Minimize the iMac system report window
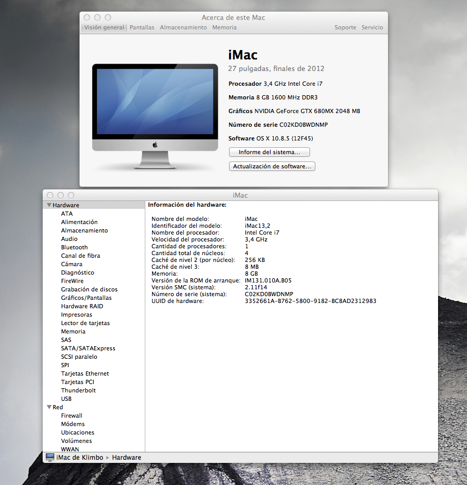This screenshot has height=485, width=467. (x=61, y=195)
